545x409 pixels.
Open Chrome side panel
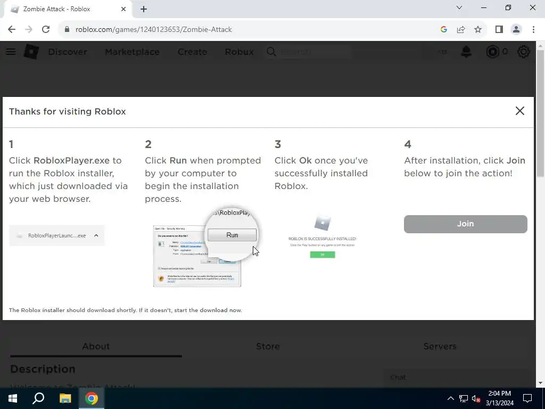499,30
